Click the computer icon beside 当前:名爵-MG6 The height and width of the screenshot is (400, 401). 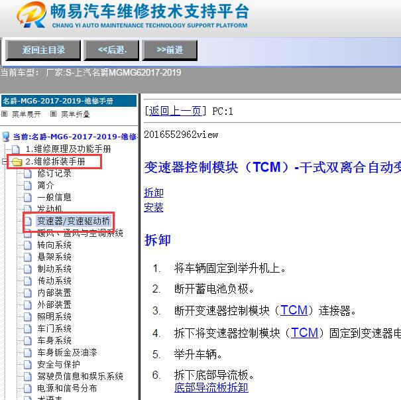click(5, 137)
